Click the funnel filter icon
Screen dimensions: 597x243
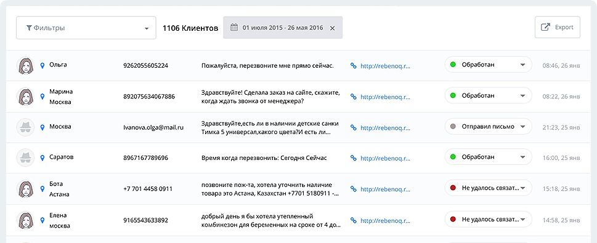(x=28, y=28)
